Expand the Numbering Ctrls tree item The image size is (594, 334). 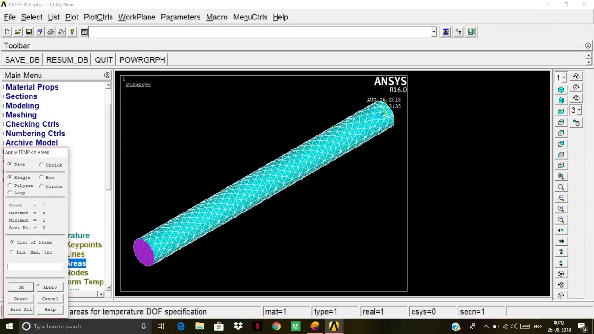click(x=34, y=134)
